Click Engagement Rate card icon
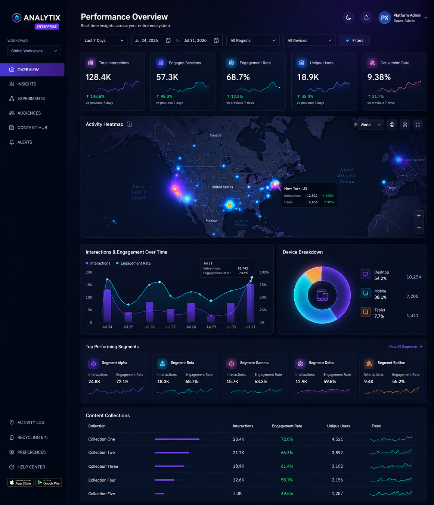This screenshot has width=434, height=505. [232, 63]
